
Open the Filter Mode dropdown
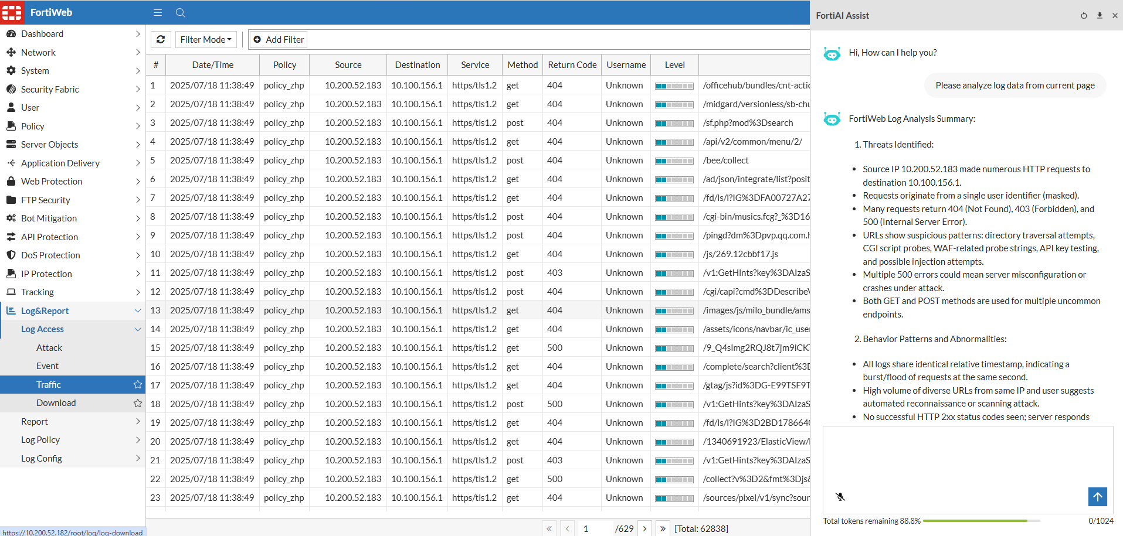click(x=206, y=39)
